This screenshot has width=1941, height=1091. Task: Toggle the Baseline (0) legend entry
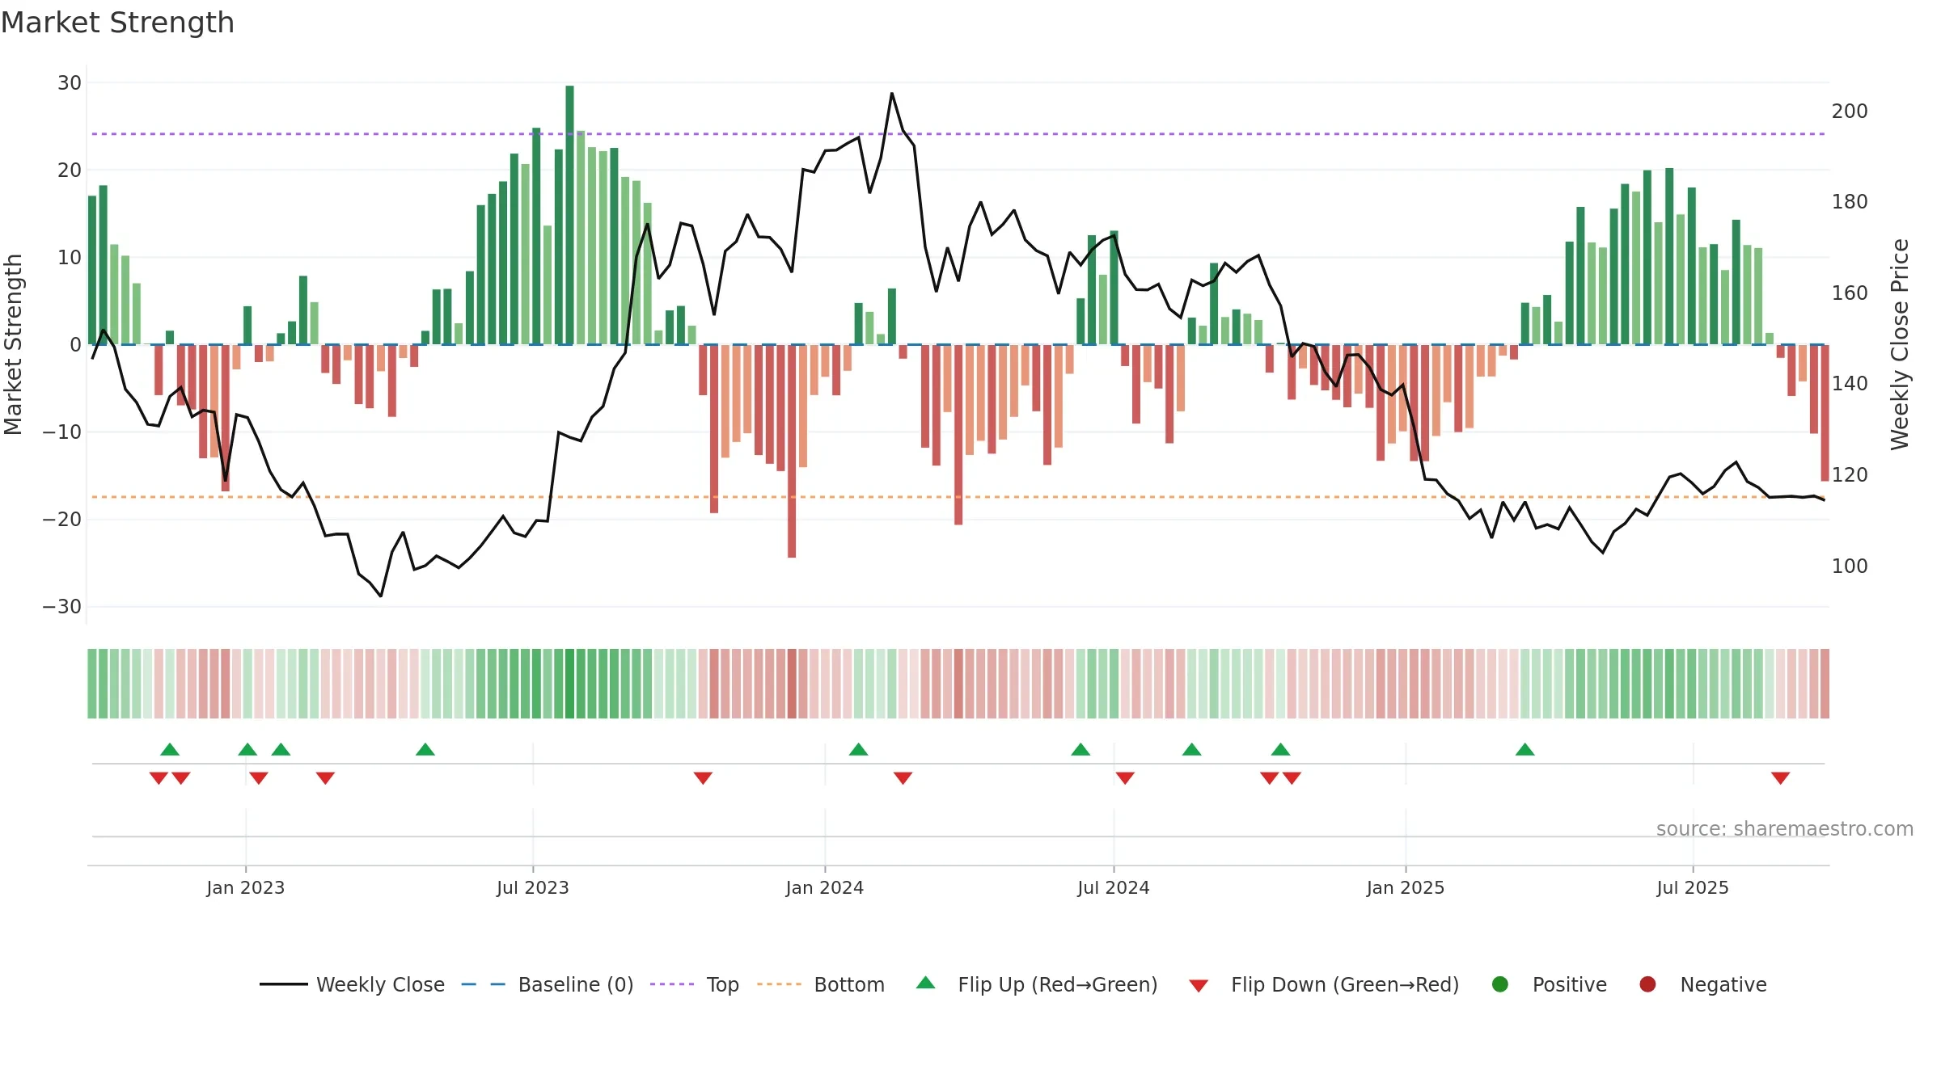point(548,984)
